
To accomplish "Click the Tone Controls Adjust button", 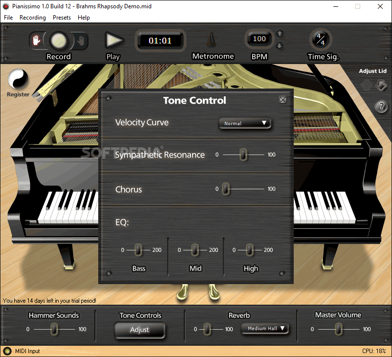I will [139, 330].
